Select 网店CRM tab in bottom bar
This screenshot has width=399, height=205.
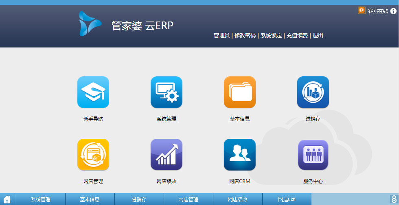click(287, 199)
